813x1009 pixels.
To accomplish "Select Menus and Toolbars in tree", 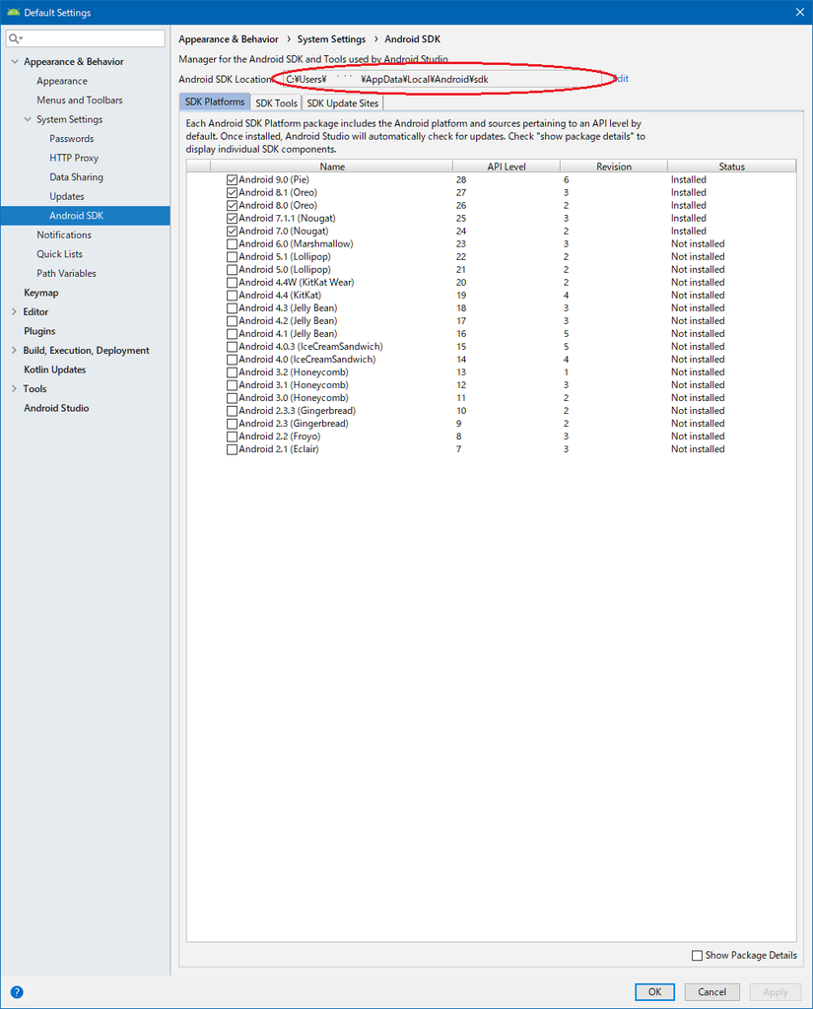I will pos(79,101).
